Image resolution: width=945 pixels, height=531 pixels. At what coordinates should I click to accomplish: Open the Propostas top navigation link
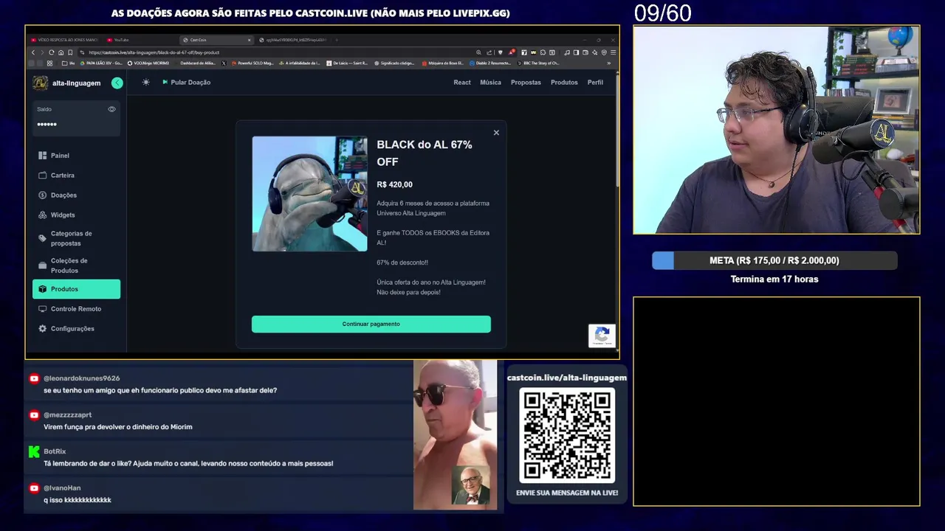pos(526,83)
